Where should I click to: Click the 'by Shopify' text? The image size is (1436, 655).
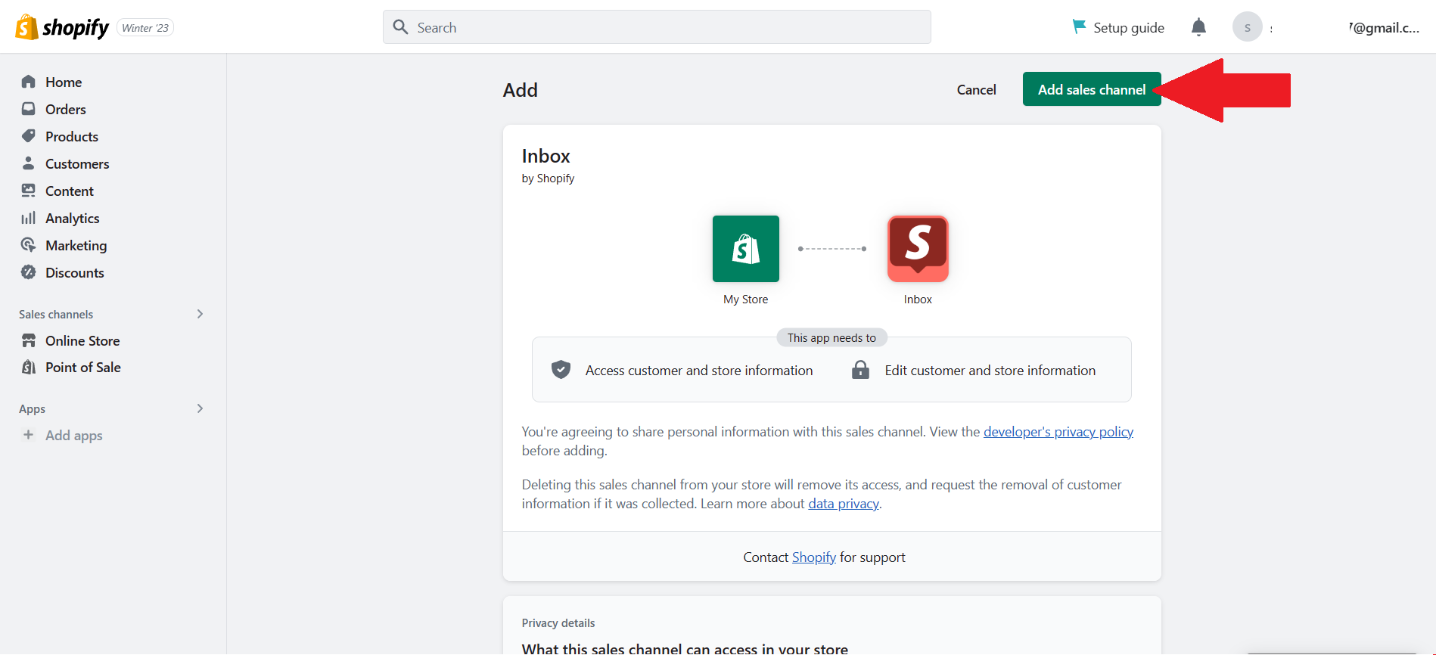(548, 178)
